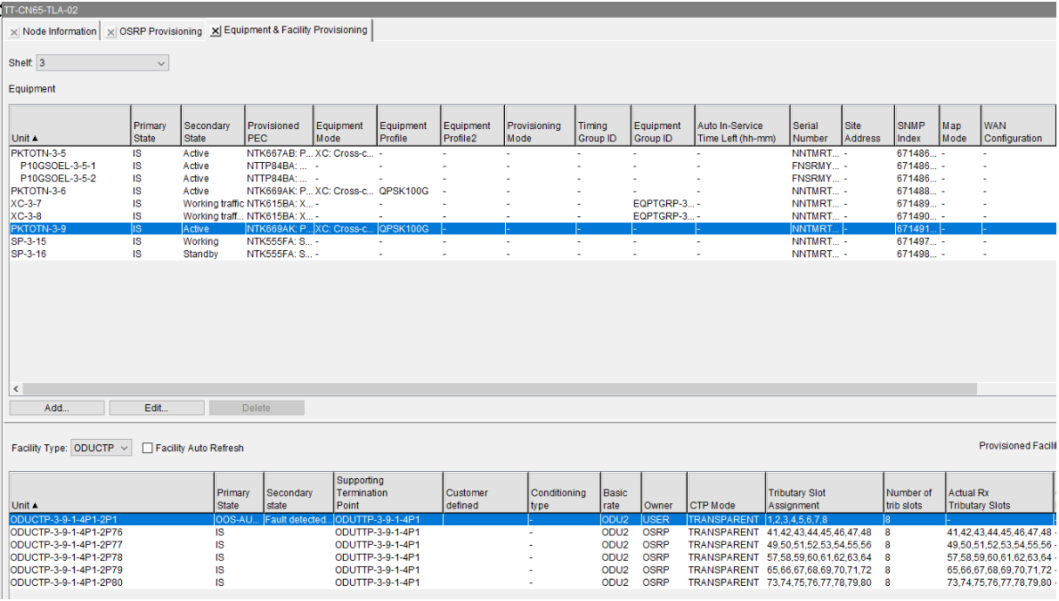The image size is (1059, 601).
Task: Click the Basic rate column header
Action: (621, 493)
